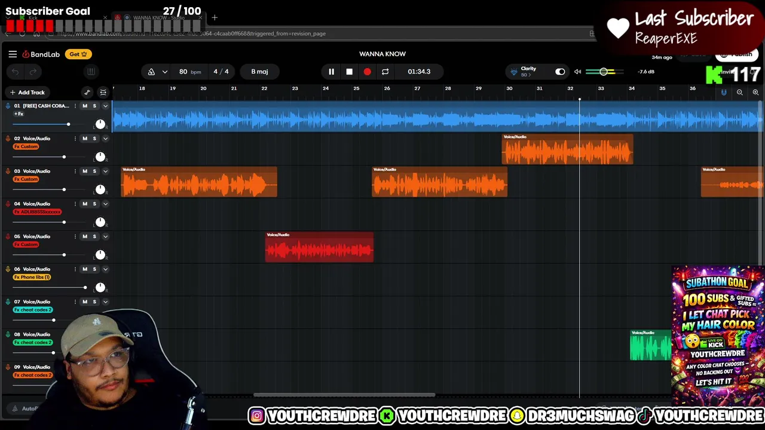This screenshot has width=765, height=430.
Task: Open Clarity level '50 >' options
Action: pyautogui.click(x=525, y=75)
